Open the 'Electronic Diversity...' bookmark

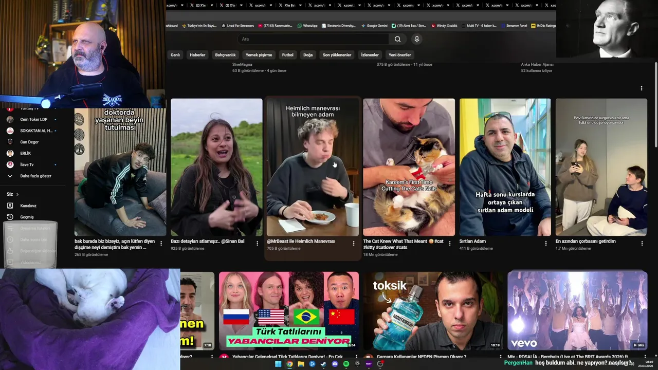pos(338,25)
